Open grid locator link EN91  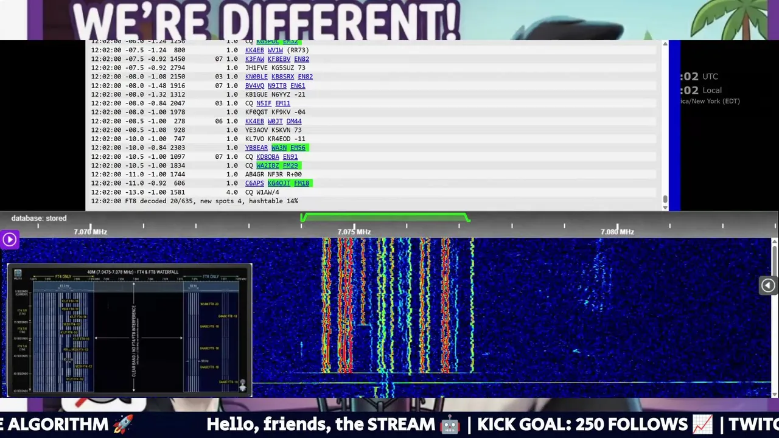pyautogui.click(x=290, y=157)
